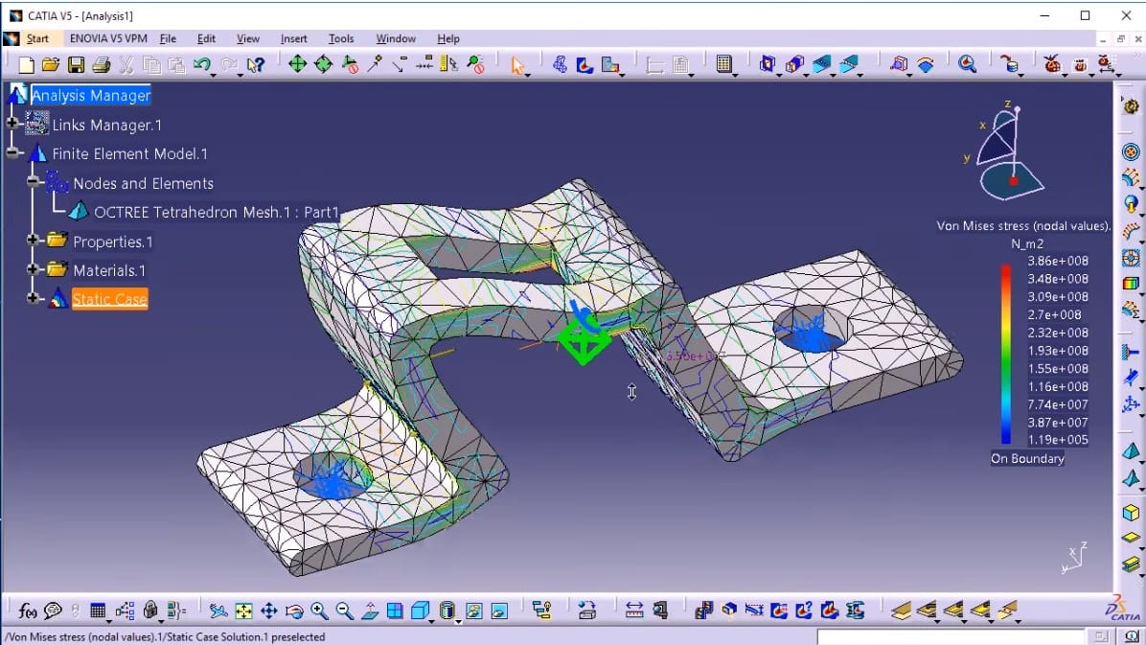Open the Design Table grid icon
Image resolution: width=1146 pixels, height=645 pixels.
tap(97, 610)
